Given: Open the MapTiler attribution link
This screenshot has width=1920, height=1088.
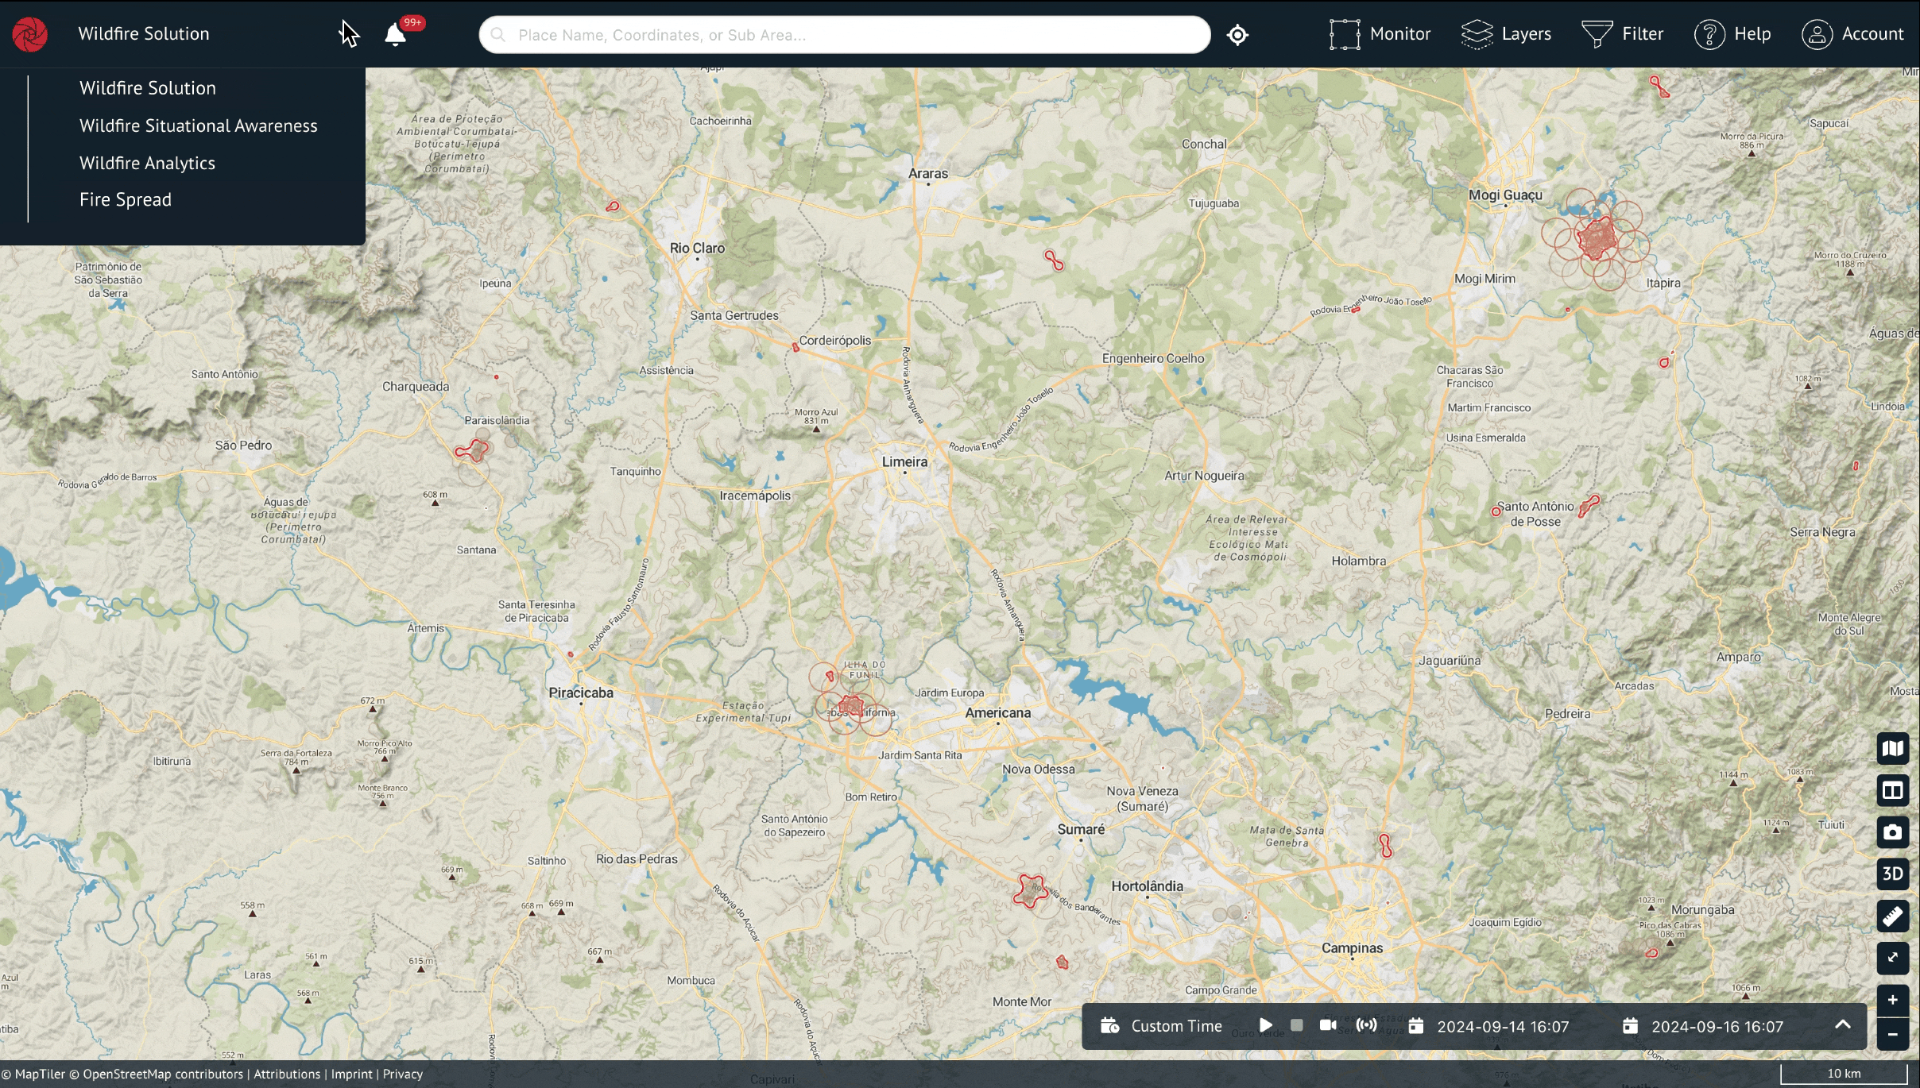Looking at the screenshot, I should (33, 1074).
